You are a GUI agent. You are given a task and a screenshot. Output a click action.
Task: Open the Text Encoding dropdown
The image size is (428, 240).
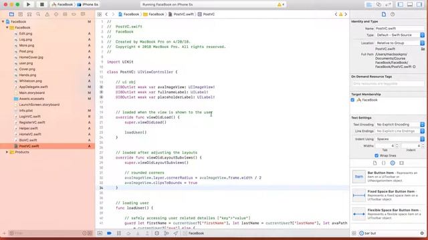(x=400, y=125)
